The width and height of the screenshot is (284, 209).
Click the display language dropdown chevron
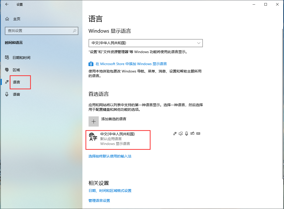[199, 43]
